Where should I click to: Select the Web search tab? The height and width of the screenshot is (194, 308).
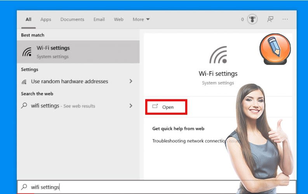pos(118,19)
